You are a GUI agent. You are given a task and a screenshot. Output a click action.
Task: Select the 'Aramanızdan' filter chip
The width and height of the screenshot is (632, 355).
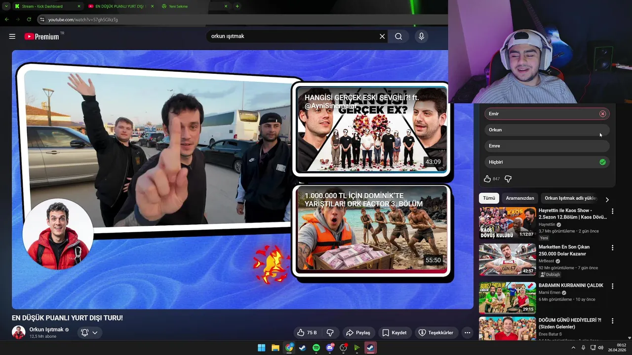coord(520,198)
